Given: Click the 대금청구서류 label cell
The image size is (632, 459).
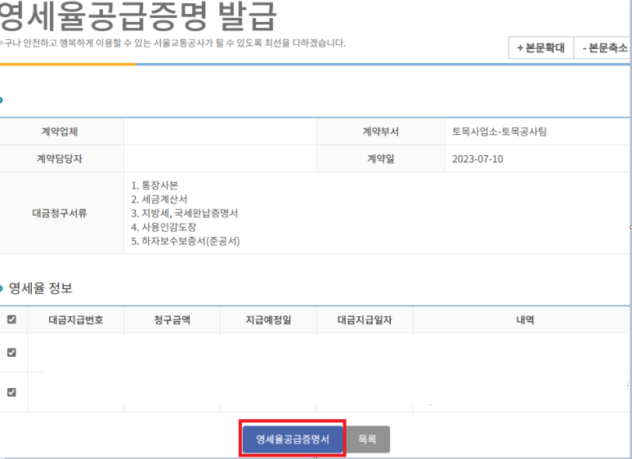Looking at the screenshot, I should pyautogui.click(x=60, y=213).
